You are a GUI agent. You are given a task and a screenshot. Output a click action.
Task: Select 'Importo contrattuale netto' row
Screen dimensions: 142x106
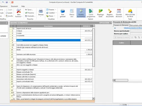tap(51, 81)
